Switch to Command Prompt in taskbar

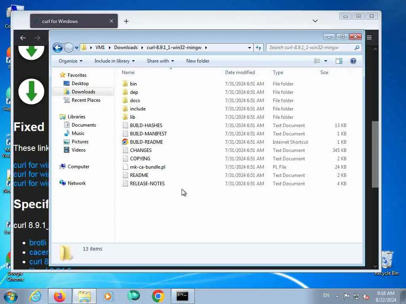pyautogui.click(x=182, y=296)
